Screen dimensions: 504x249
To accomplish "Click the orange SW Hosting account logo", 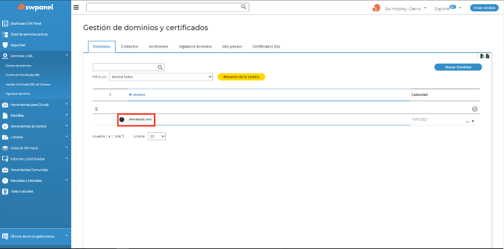I will [376, 8].
